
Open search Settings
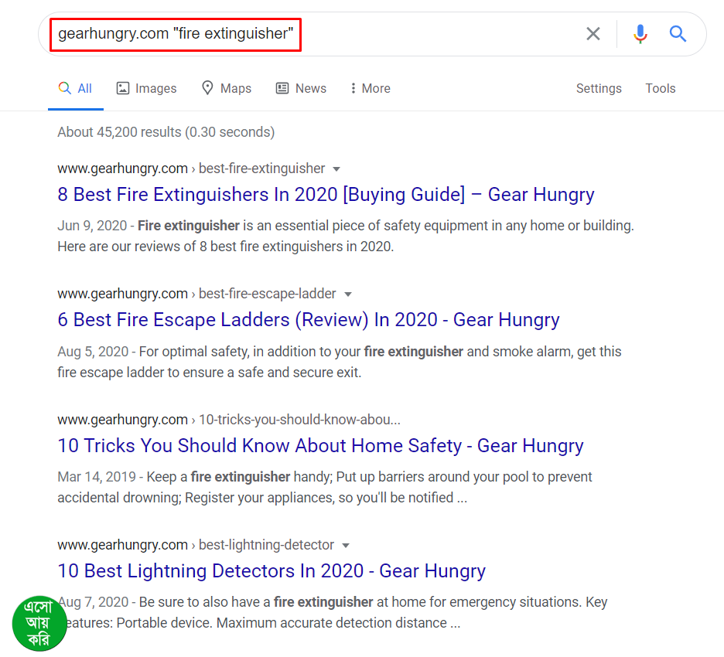point(599,88)
